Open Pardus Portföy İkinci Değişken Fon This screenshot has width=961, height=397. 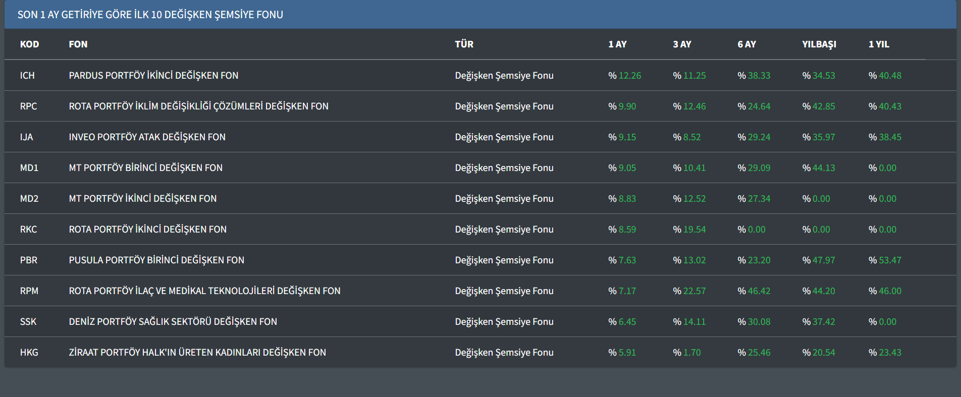(153, 76)
